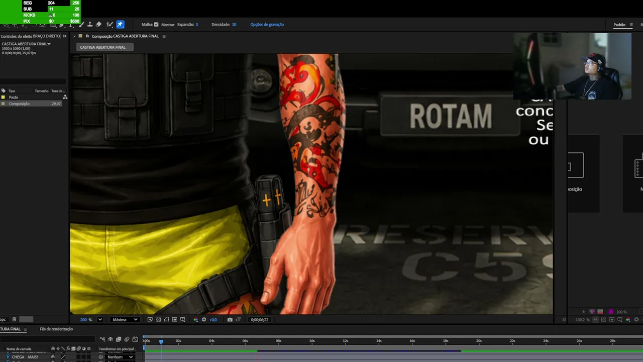Close the Composição CASTIGA ABERTURA FINAL tab
Viewport: 643px width, 362px height.
tap(75, 36)
